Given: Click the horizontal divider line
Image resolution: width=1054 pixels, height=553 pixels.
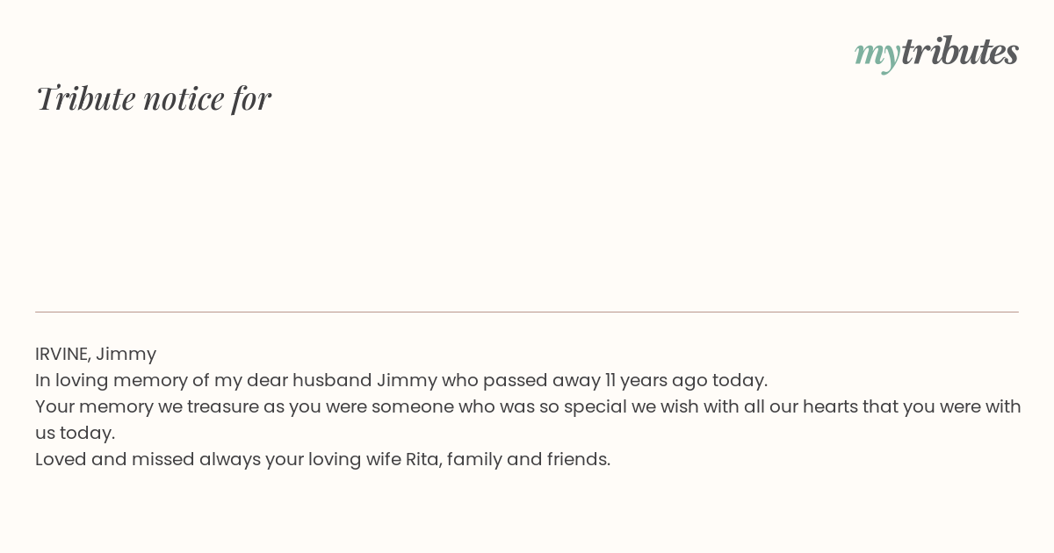Looking at the screenshot, I should [x=527, y=312].
